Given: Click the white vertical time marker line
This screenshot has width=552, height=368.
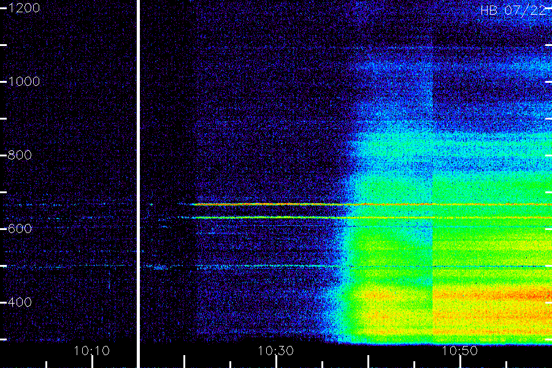Looking at the screenshot, I should [x=138, y=184].
